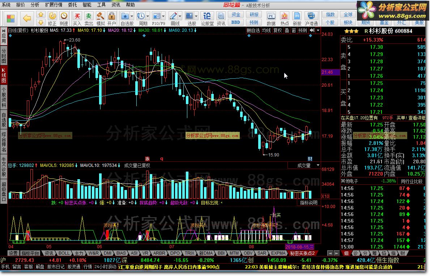
Task: Select the TRIX indicator tab
Action: click(x=190, y=253)
